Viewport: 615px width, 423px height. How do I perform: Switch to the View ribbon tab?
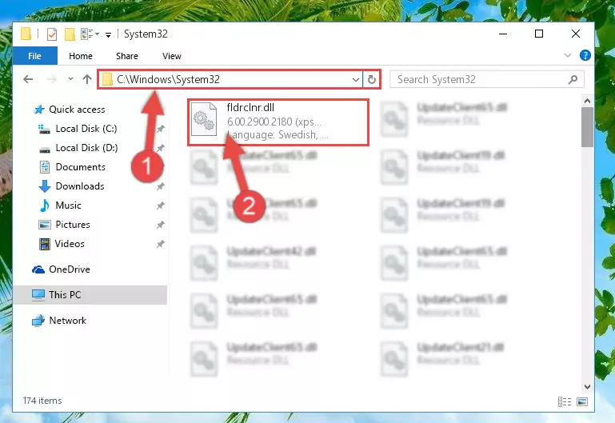[172, 56]
